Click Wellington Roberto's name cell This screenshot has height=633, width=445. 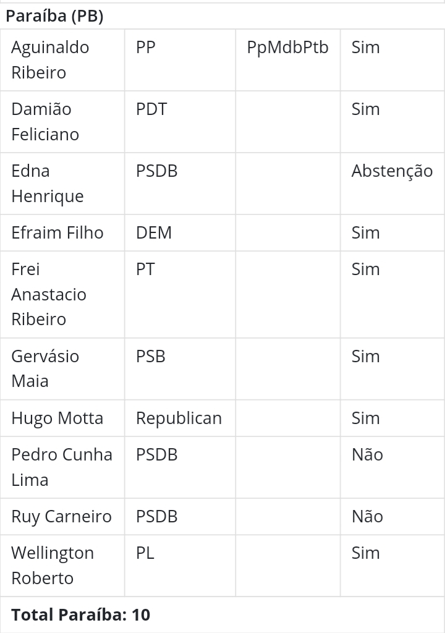(53, 566)
